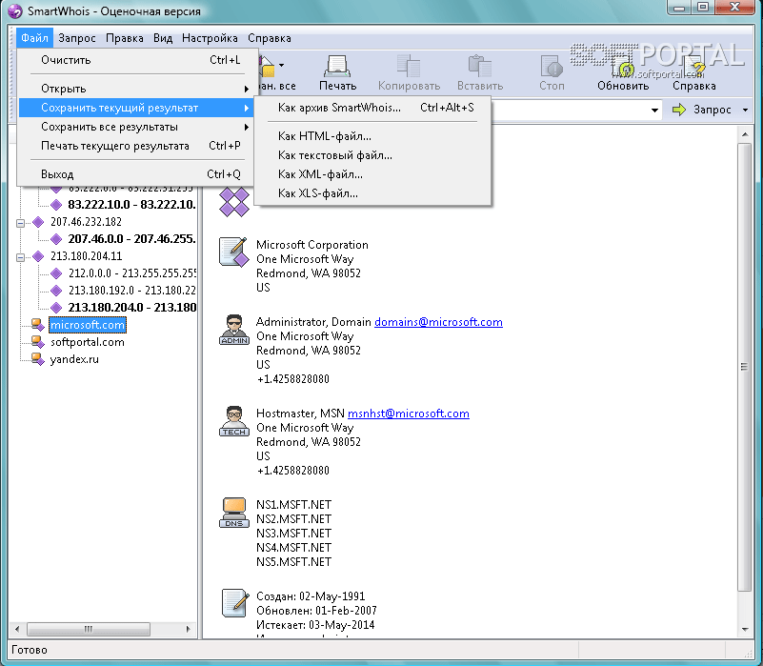Click the results vertical scrollbar thumb
763x666 pixels.
(x=745, y=367)
